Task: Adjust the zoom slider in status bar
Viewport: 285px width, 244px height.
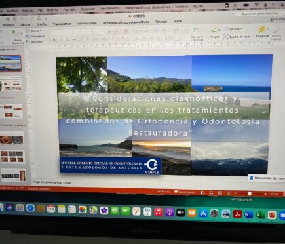Action: tap(250, 194)
